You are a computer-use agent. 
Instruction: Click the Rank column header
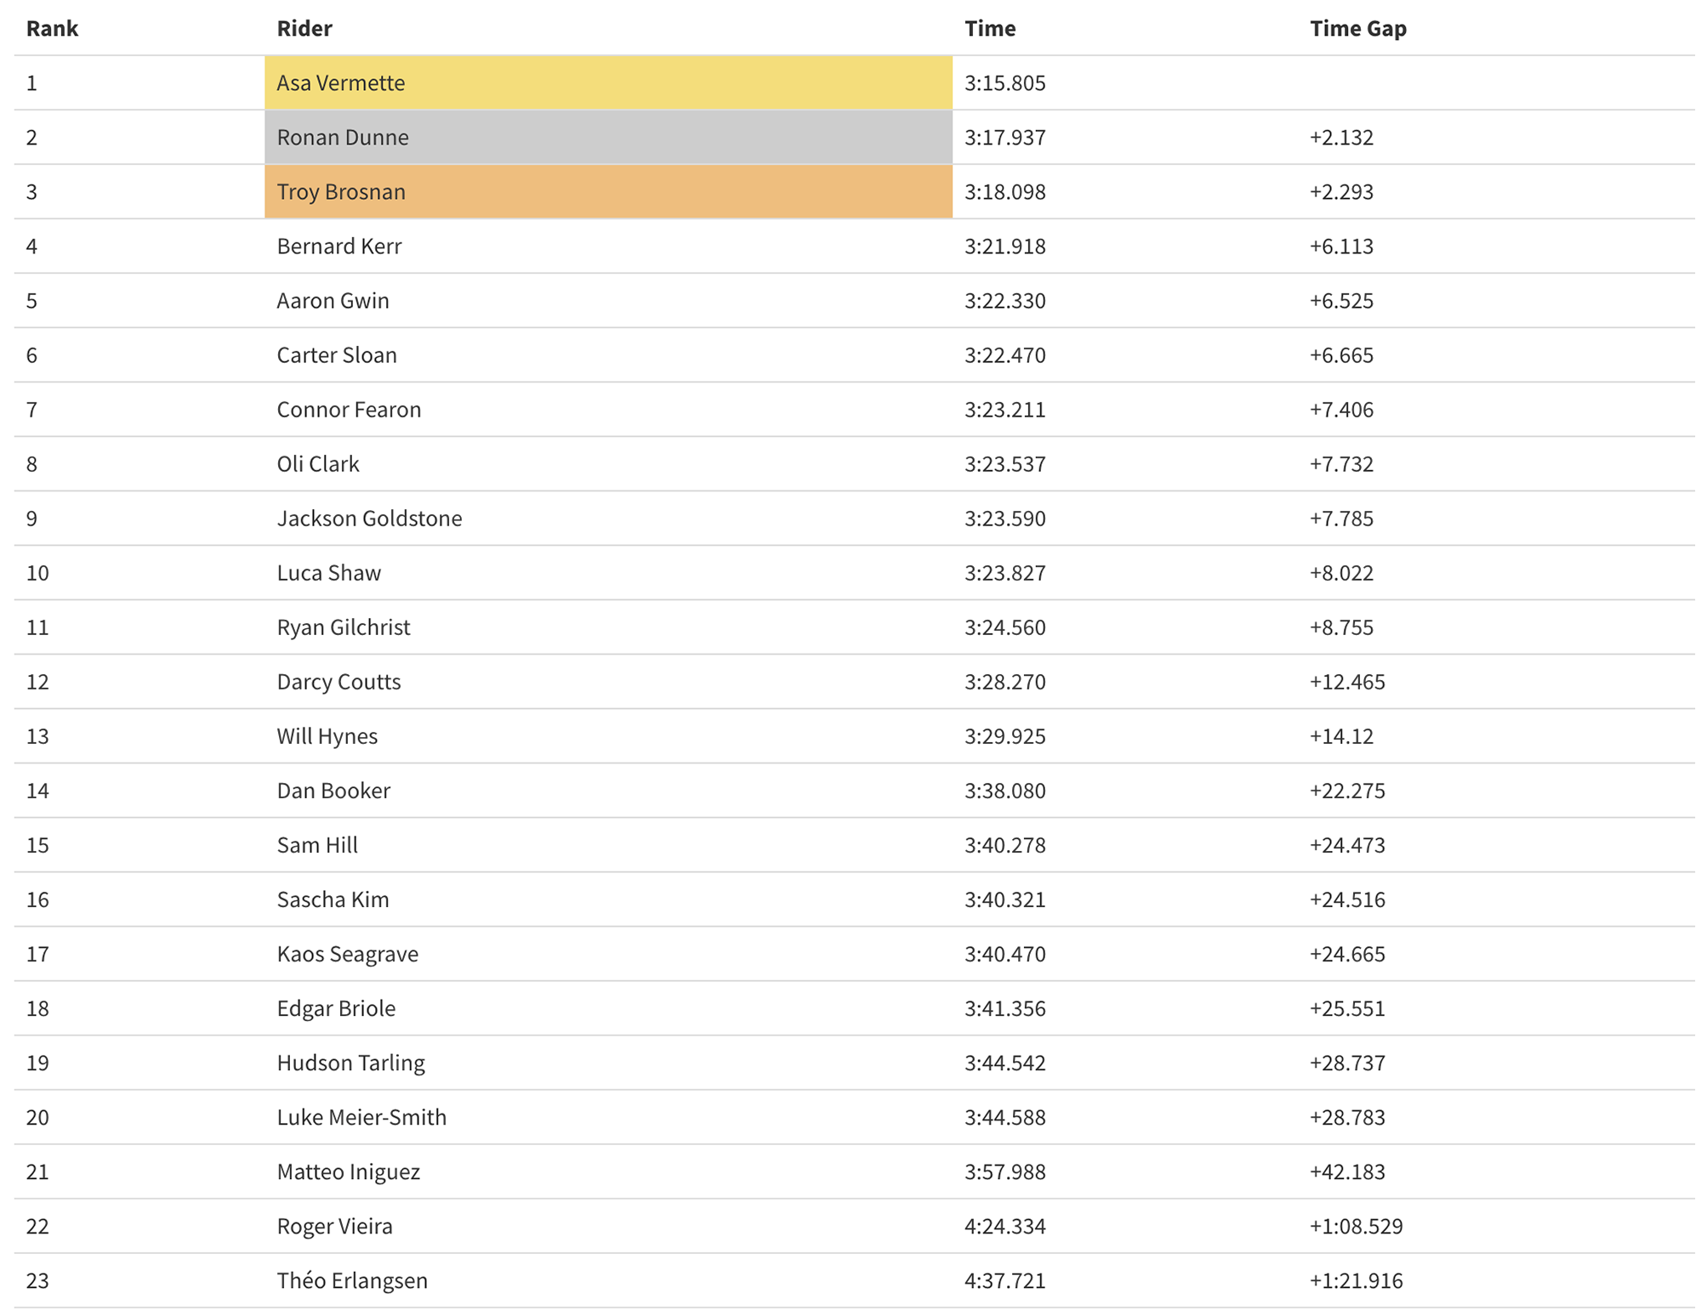52,29
